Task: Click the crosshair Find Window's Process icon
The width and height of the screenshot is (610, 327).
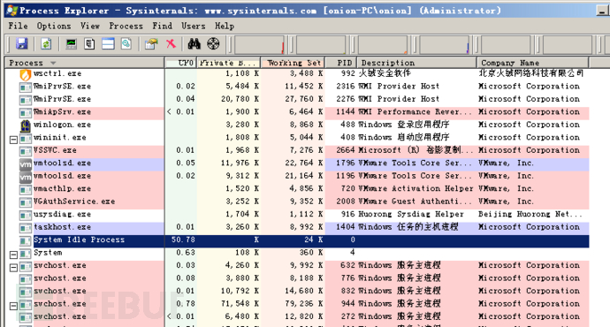Action: [213, 43]
